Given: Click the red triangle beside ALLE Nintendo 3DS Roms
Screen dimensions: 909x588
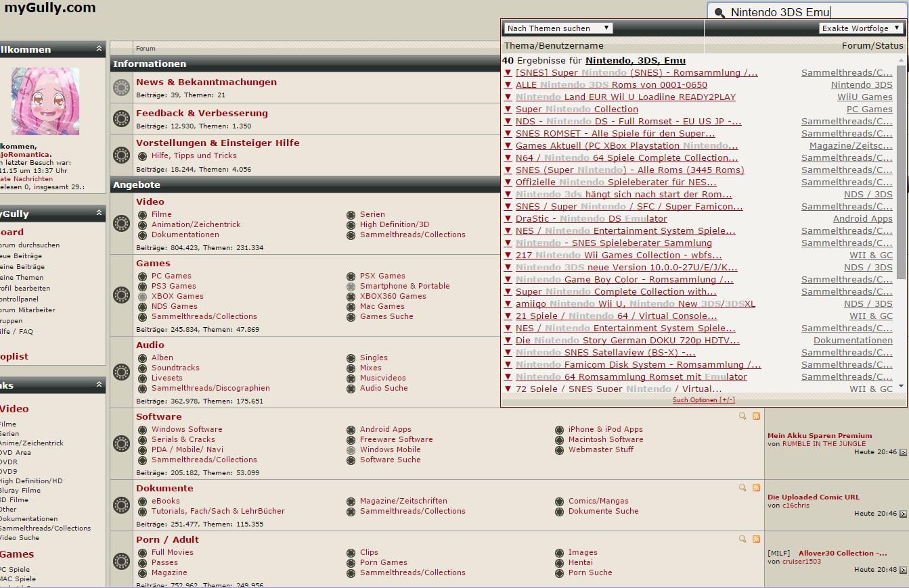Looking at the screenshot, I should pos(508,85).
